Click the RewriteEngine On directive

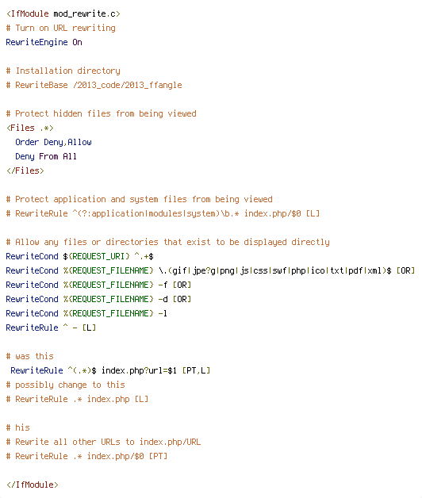pos(44,42)
